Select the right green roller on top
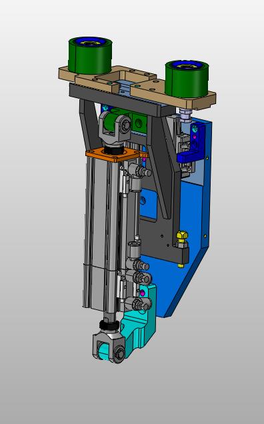Viewport: 264px width, 424px height. click(x=187, y=79)
